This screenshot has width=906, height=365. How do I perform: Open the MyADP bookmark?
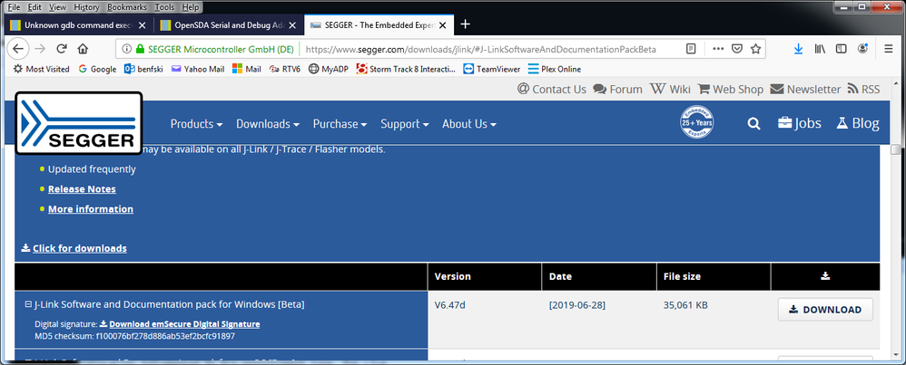tap(329, 69)
